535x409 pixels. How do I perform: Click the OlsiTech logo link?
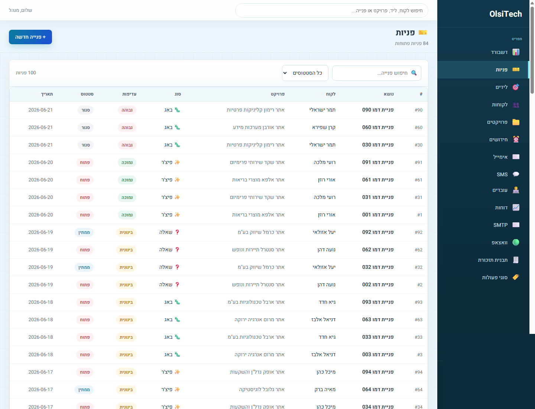coord(506,14)
